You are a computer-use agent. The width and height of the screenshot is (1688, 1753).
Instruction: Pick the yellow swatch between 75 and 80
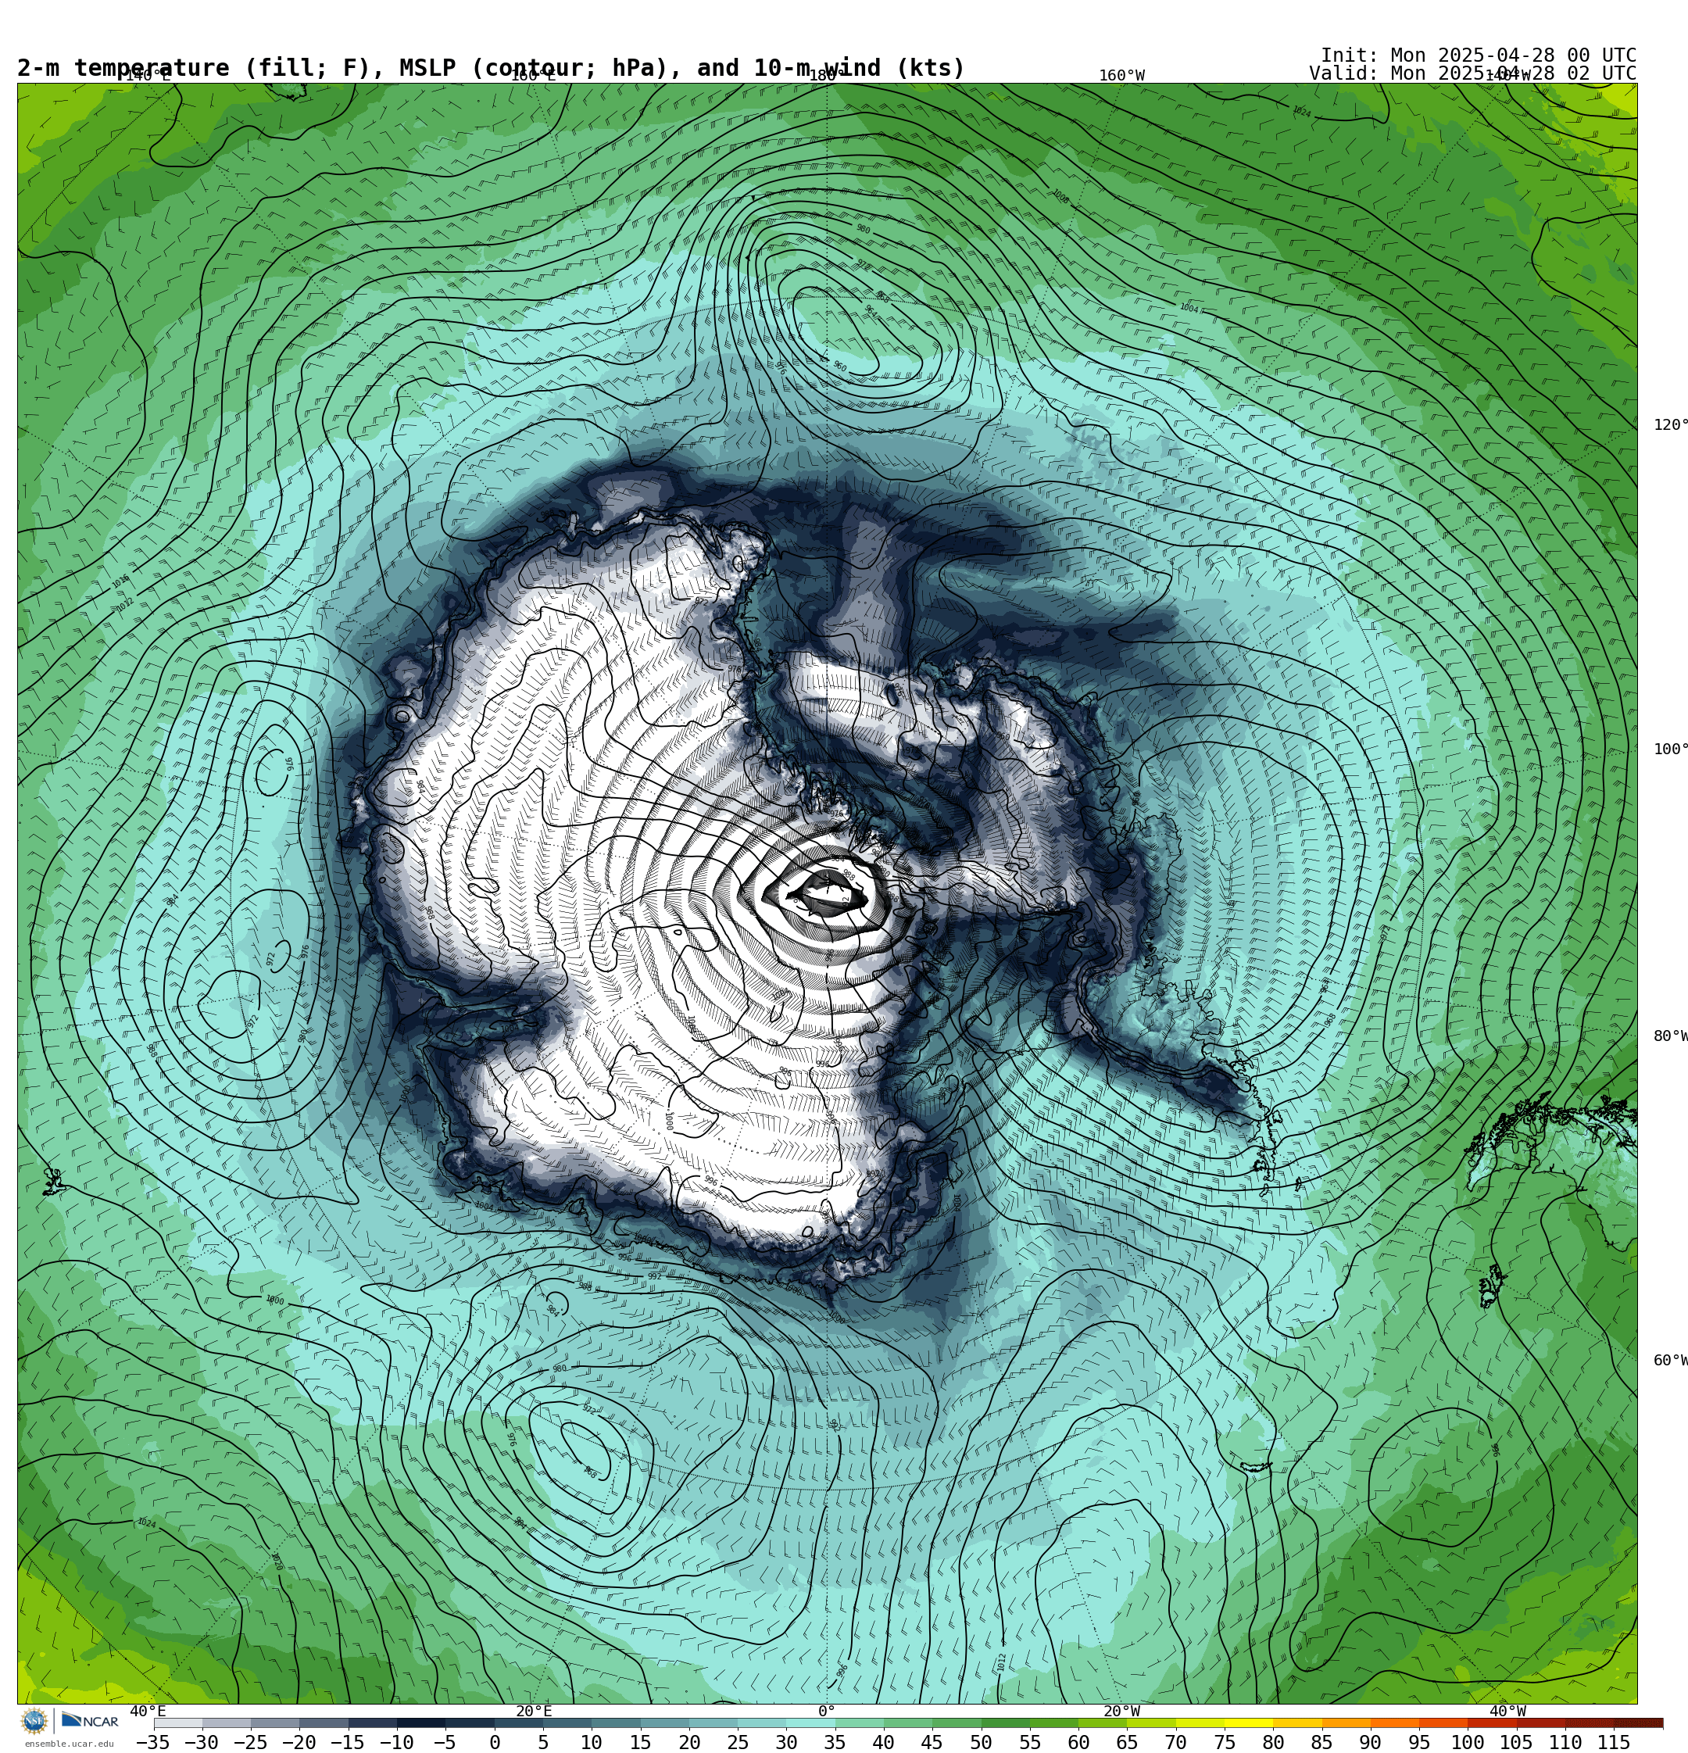1249,1723
